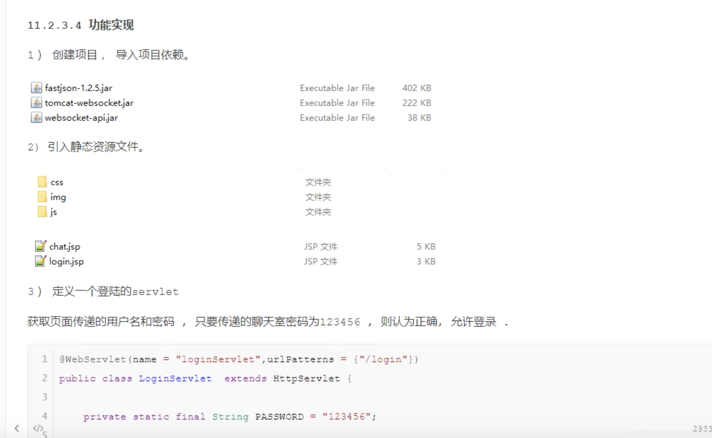This screenshot has width=712, height=438.
Task: Click the 38 KB size value
Action: [x=419, y=118]
